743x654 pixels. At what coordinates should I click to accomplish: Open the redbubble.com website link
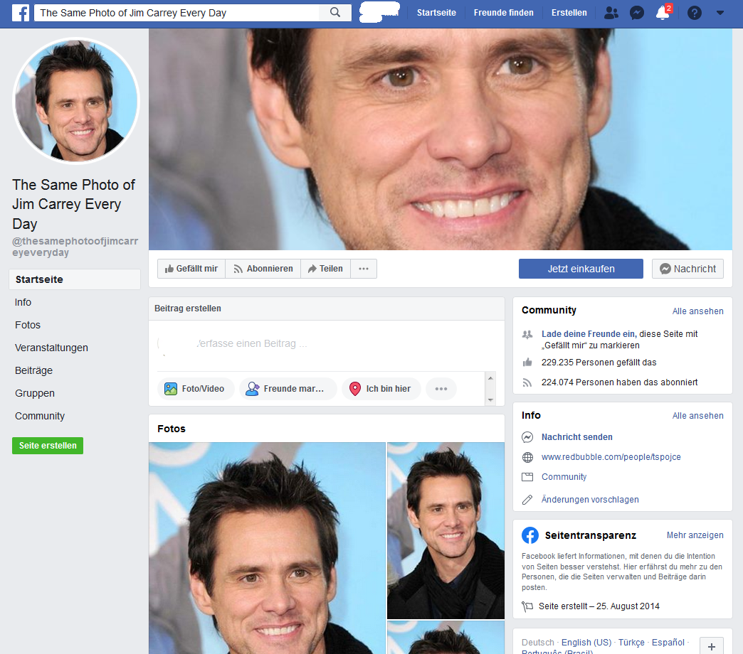click(x=611, y=456)
